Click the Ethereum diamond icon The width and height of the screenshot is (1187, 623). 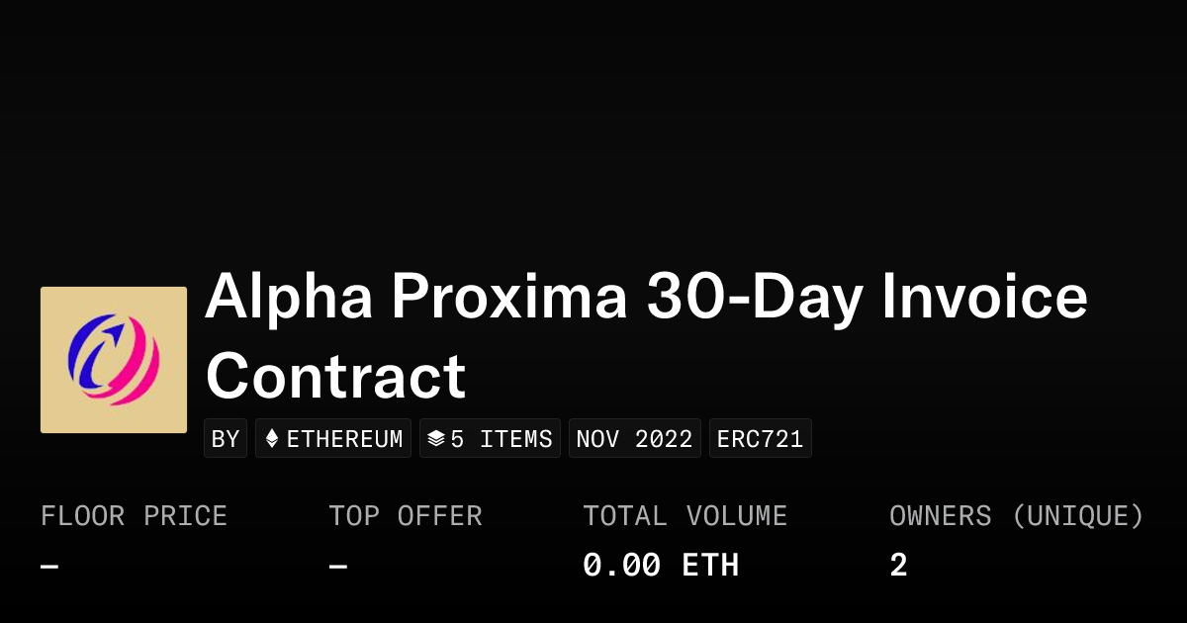[272, 439]
